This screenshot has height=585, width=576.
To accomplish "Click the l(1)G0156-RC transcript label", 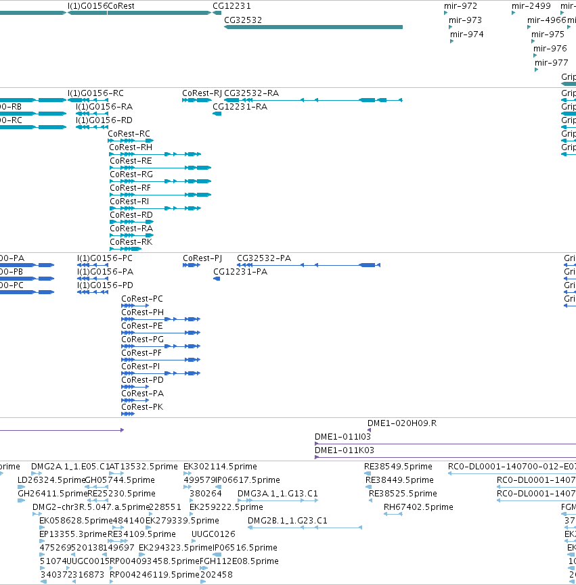I will click(x=95, y=93).
